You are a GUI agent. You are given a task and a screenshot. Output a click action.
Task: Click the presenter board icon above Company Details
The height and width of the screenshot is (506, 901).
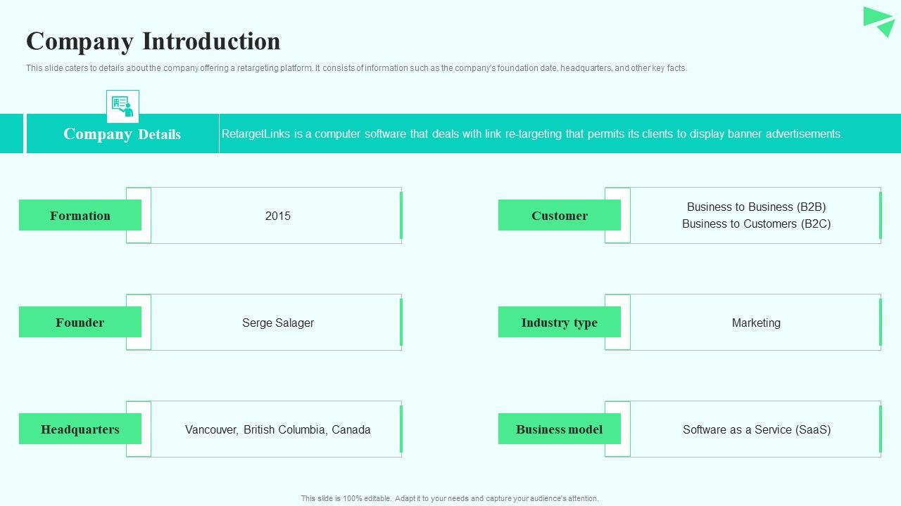(122, 106)
